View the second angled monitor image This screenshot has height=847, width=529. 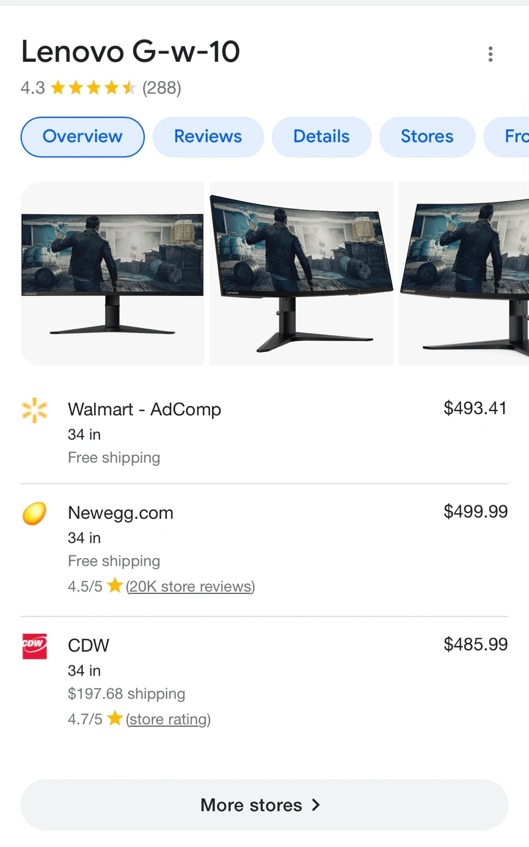[x=301, y=274]
